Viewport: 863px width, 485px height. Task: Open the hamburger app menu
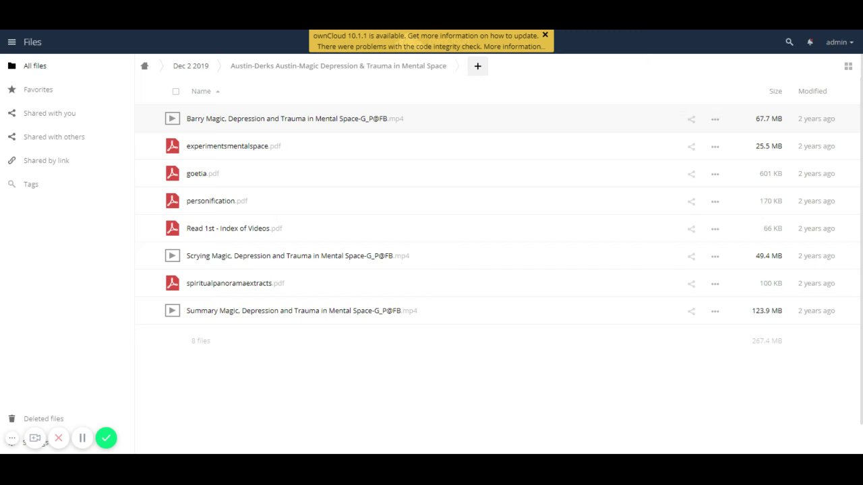pos(11,42)
